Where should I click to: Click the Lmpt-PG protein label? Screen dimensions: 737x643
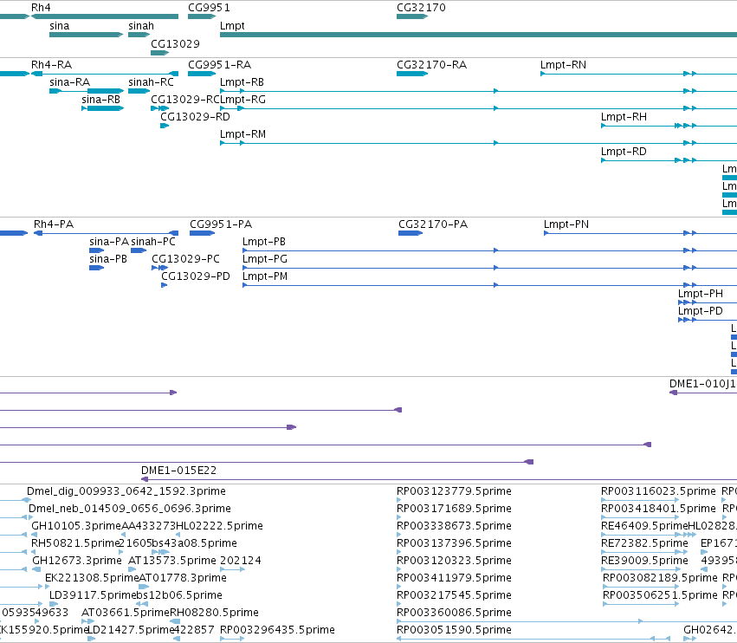pos(265,259)
